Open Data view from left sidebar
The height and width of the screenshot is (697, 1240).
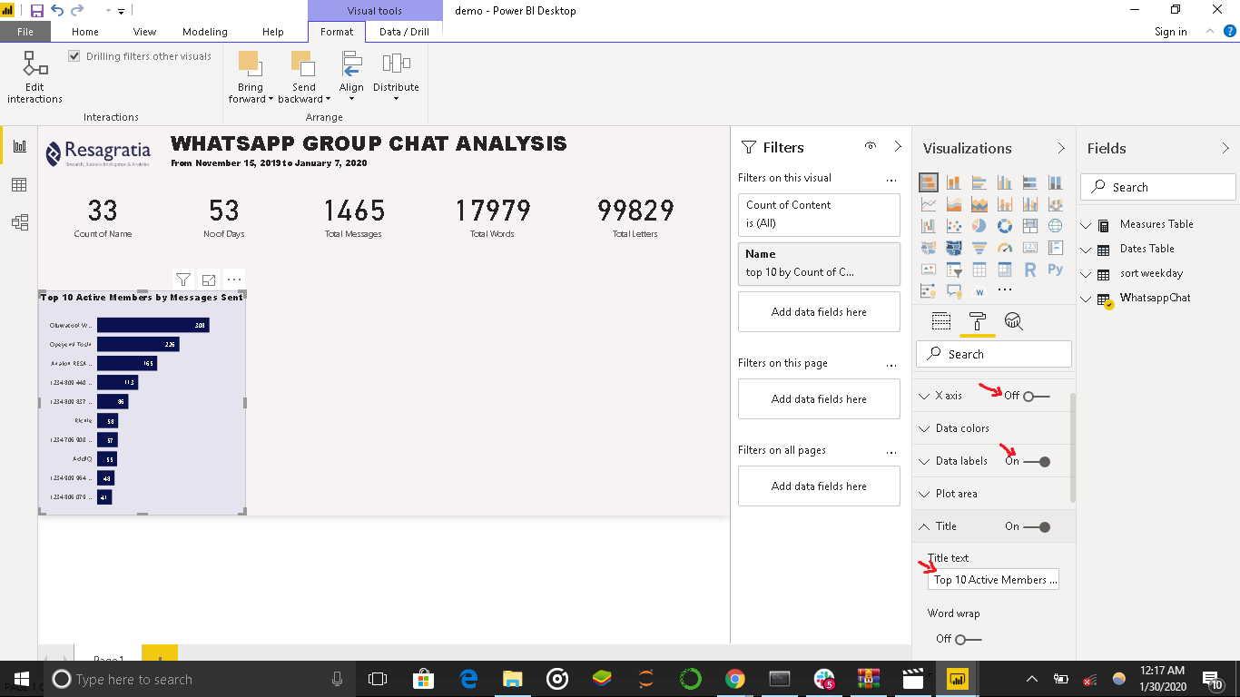tap(19, 185)
